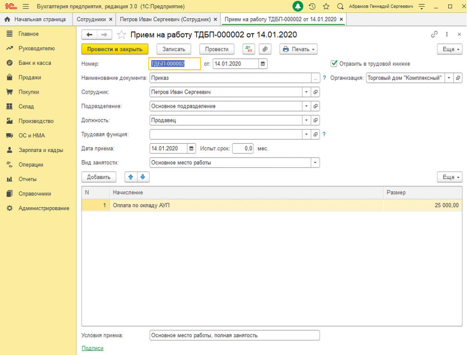Open the Операции section
This screenshot has height=355, width=467.
pos(31,165)
